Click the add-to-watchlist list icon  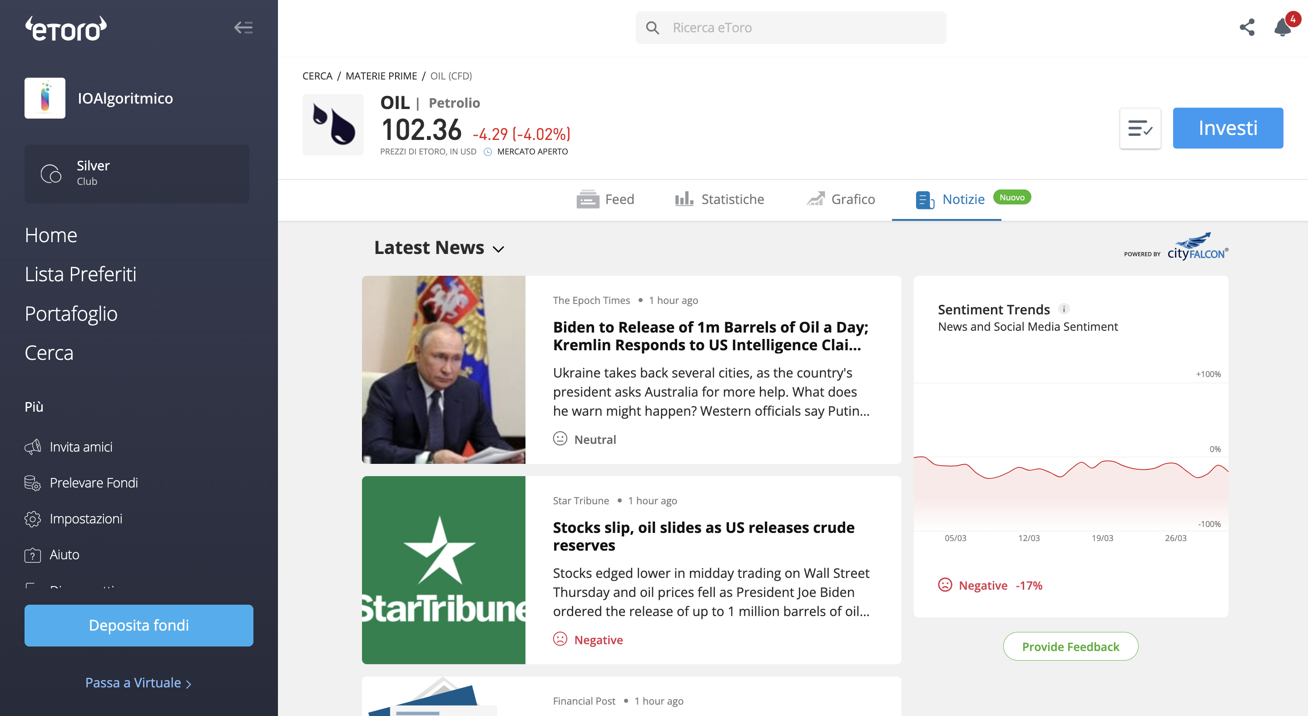point(1140,129)
